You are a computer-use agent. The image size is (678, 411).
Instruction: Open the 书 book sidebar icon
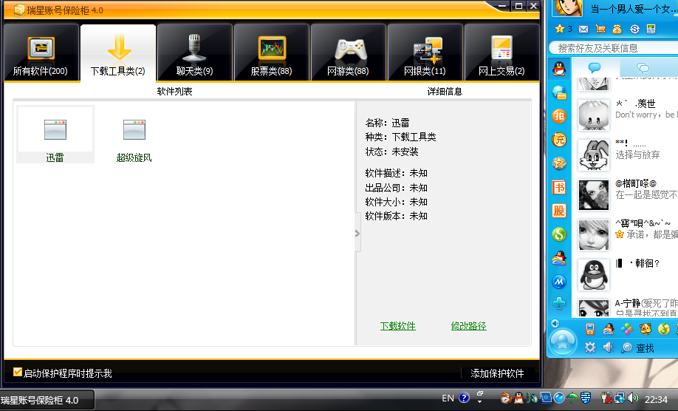[559, 187]
